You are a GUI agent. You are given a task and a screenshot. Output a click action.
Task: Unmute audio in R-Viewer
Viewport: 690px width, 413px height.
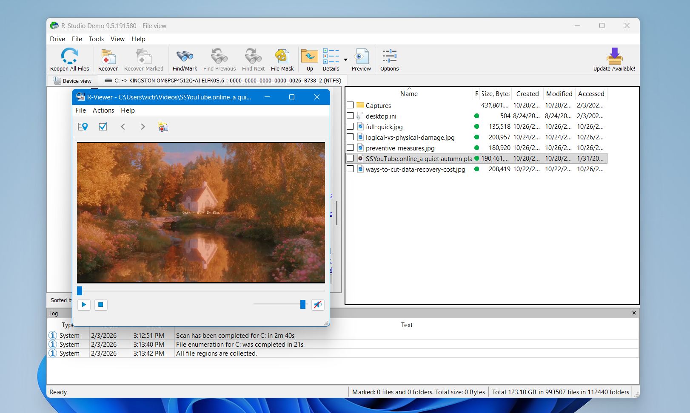click(x=318, y=305)
